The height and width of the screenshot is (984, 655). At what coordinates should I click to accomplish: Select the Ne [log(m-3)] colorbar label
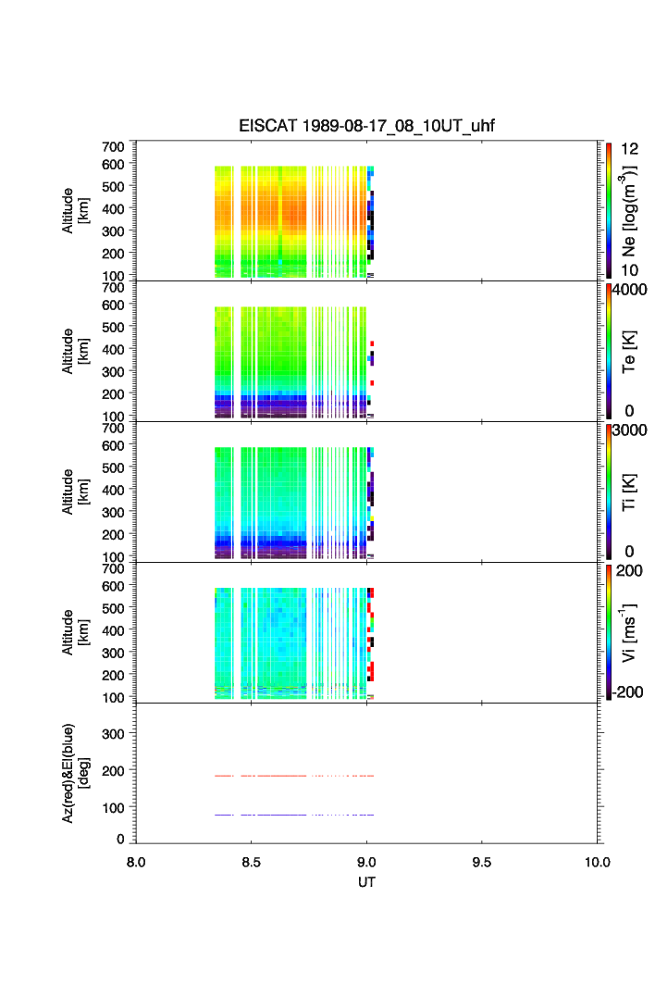point(628,210)
